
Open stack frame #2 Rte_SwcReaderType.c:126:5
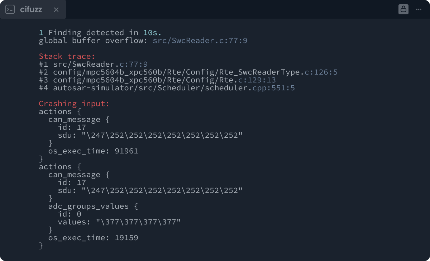tap(195, 72)
